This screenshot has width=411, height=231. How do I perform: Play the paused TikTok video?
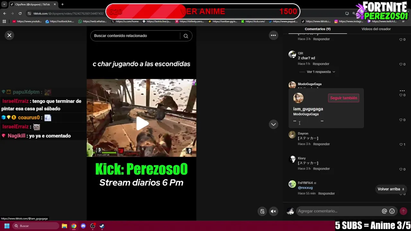point(142,124)
